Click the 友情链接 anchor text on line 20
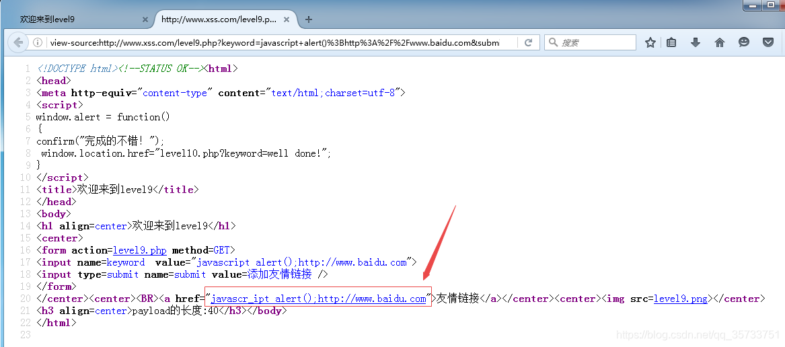The height and width of the screenshot is (347, 785). click(x=458, y=299)
